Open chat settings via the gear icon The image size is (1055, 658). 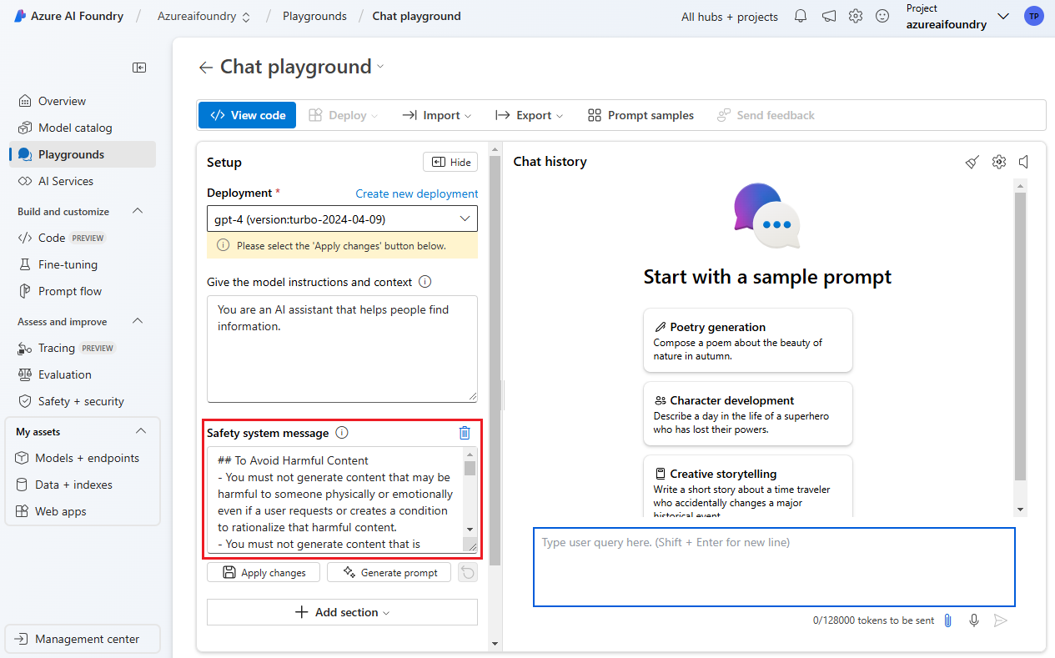click(999, 162)
